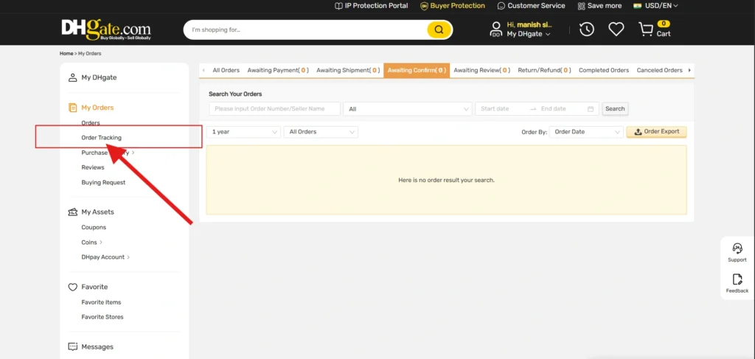The width and height of the screenshot is (755, 359).
Task: Expand the My DHgate header dropdown
Action: click(x=528, y=34)
